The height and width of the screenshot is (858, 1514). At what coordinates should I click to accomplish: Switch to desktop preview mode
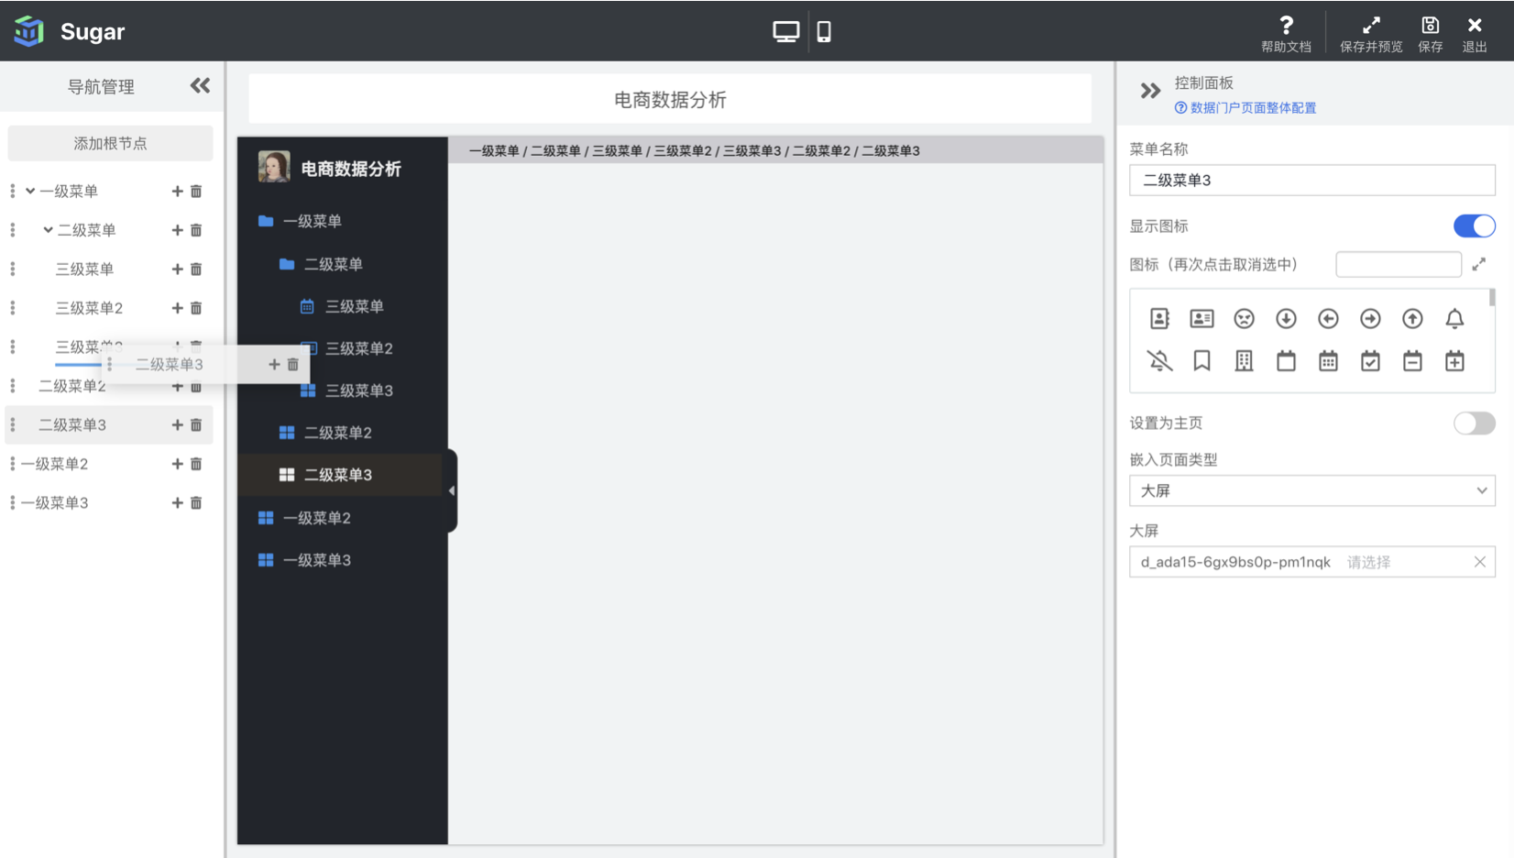(x=785, y=31)
